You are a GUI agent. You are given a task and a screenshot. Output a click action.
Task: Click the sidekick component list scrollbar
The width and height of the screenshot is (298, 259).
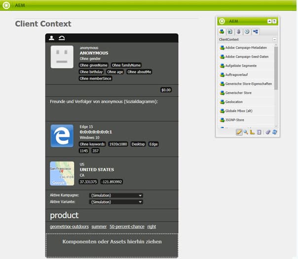point(276,68)
